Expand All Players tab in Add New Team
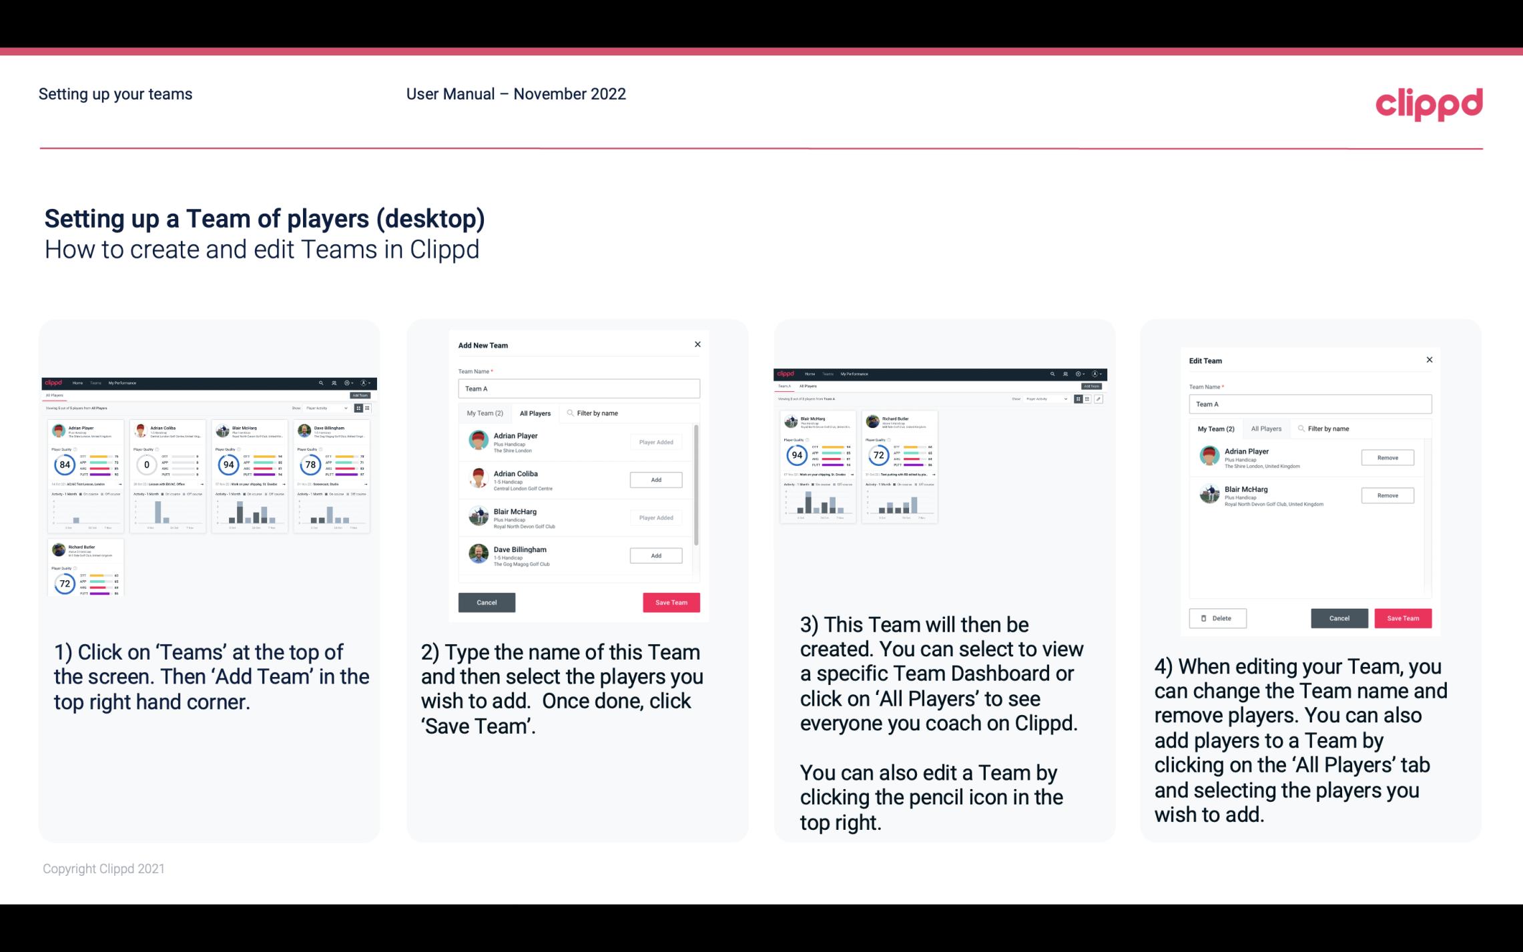1523x952 pixels. click(535, 413)
